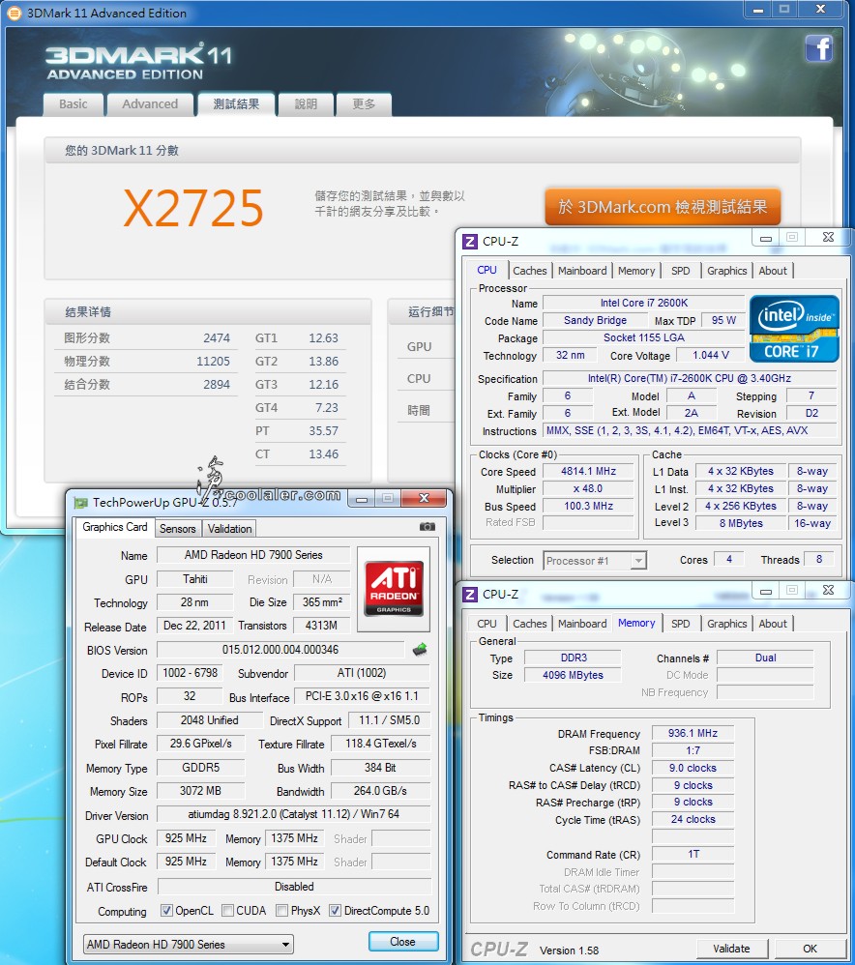Screen dimensions: 855x965
Task: Click the Specification field in CPU-Z
Action: [690, 378]
